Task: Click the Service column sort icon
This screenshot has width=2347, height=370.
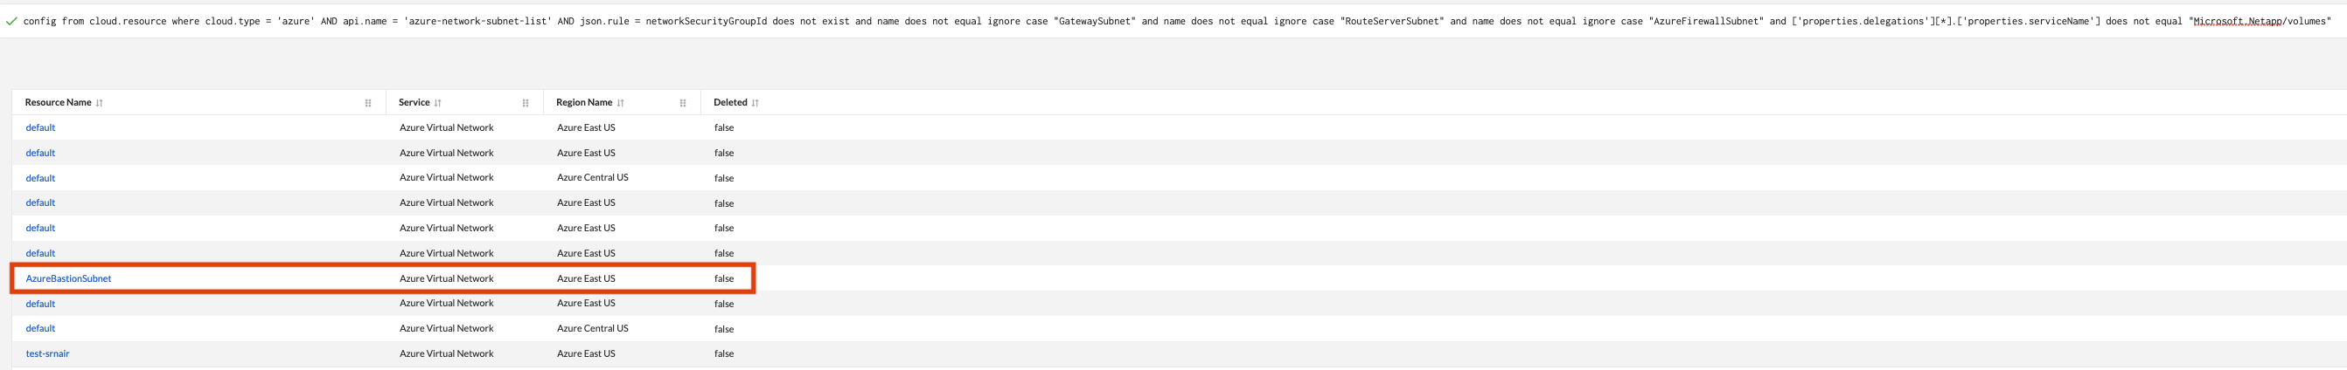Action: pyautogui.click(x=438, y=103)
